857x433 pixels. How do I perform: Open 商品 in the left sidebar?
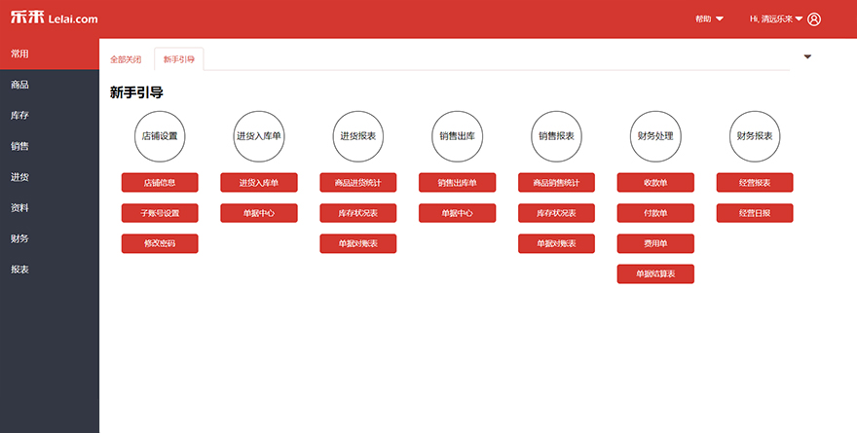click(x=19, y=85)
